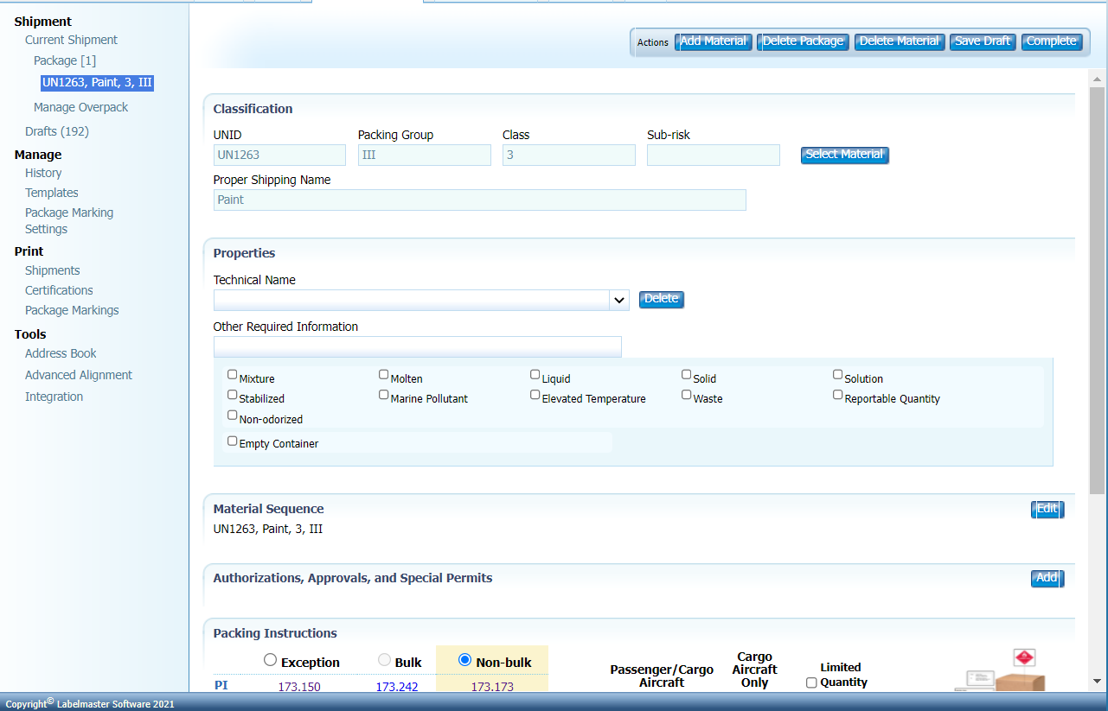The height and width of the screenshot is (711, 1108).
Task: Click the Save Draft button
Action: coord(983,41)
